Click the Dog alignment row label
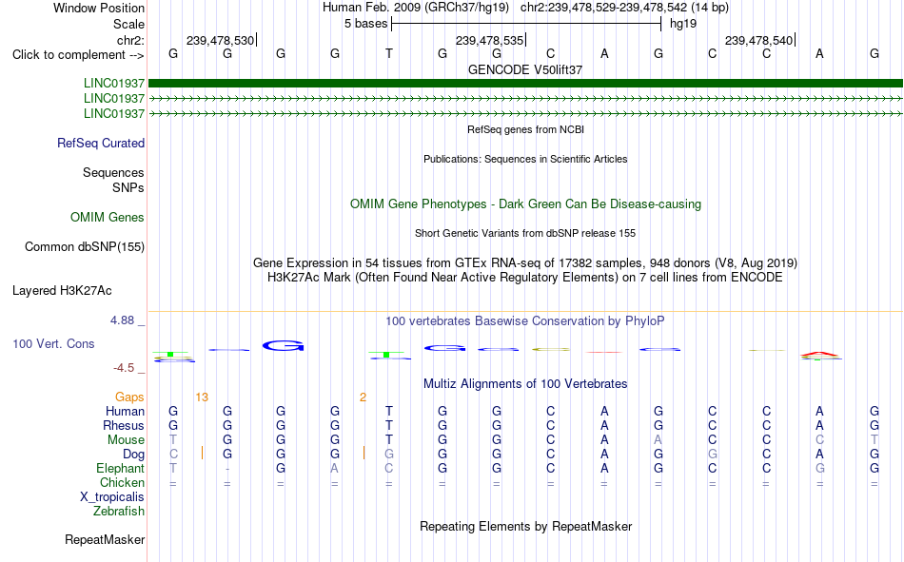The width and height of the screenshot is (904, 562). point(133,455)
